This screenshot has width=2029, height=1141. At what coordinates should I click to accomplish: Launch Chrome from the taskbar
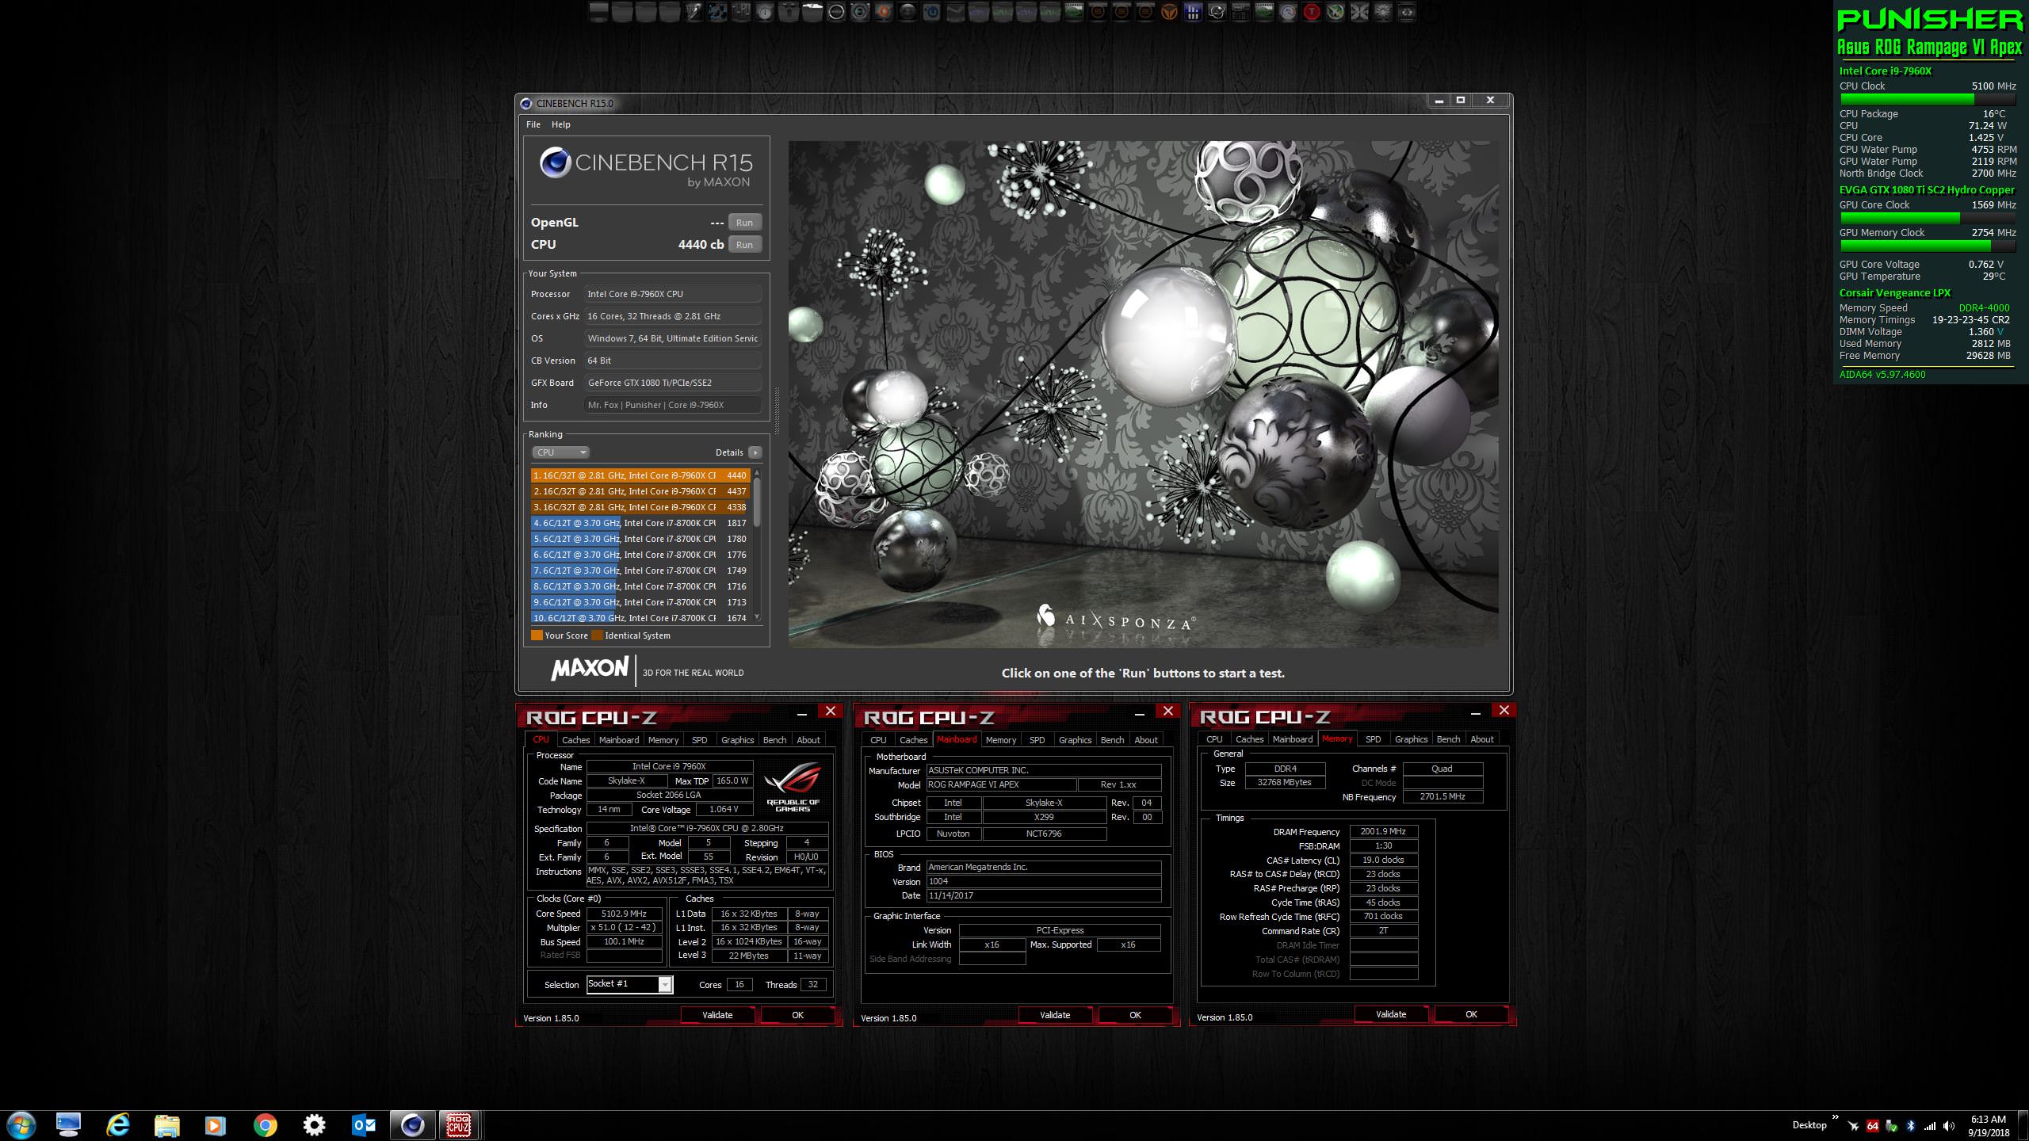pos(266,1125)
